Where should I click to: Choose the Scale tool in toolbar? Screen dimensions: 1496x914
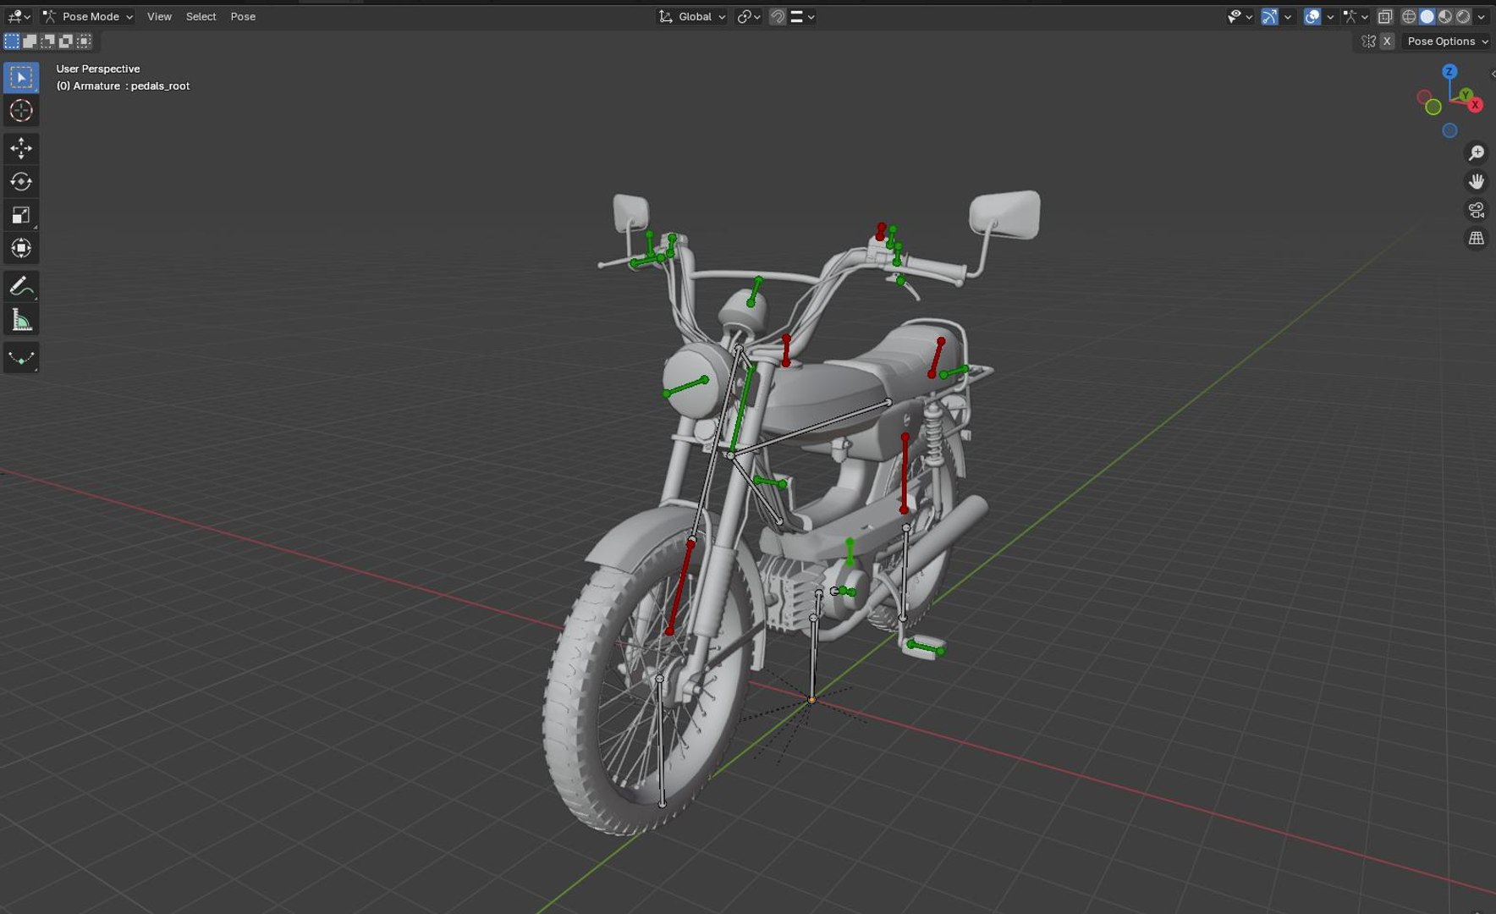pyautogui.click(x=21, y=215)
